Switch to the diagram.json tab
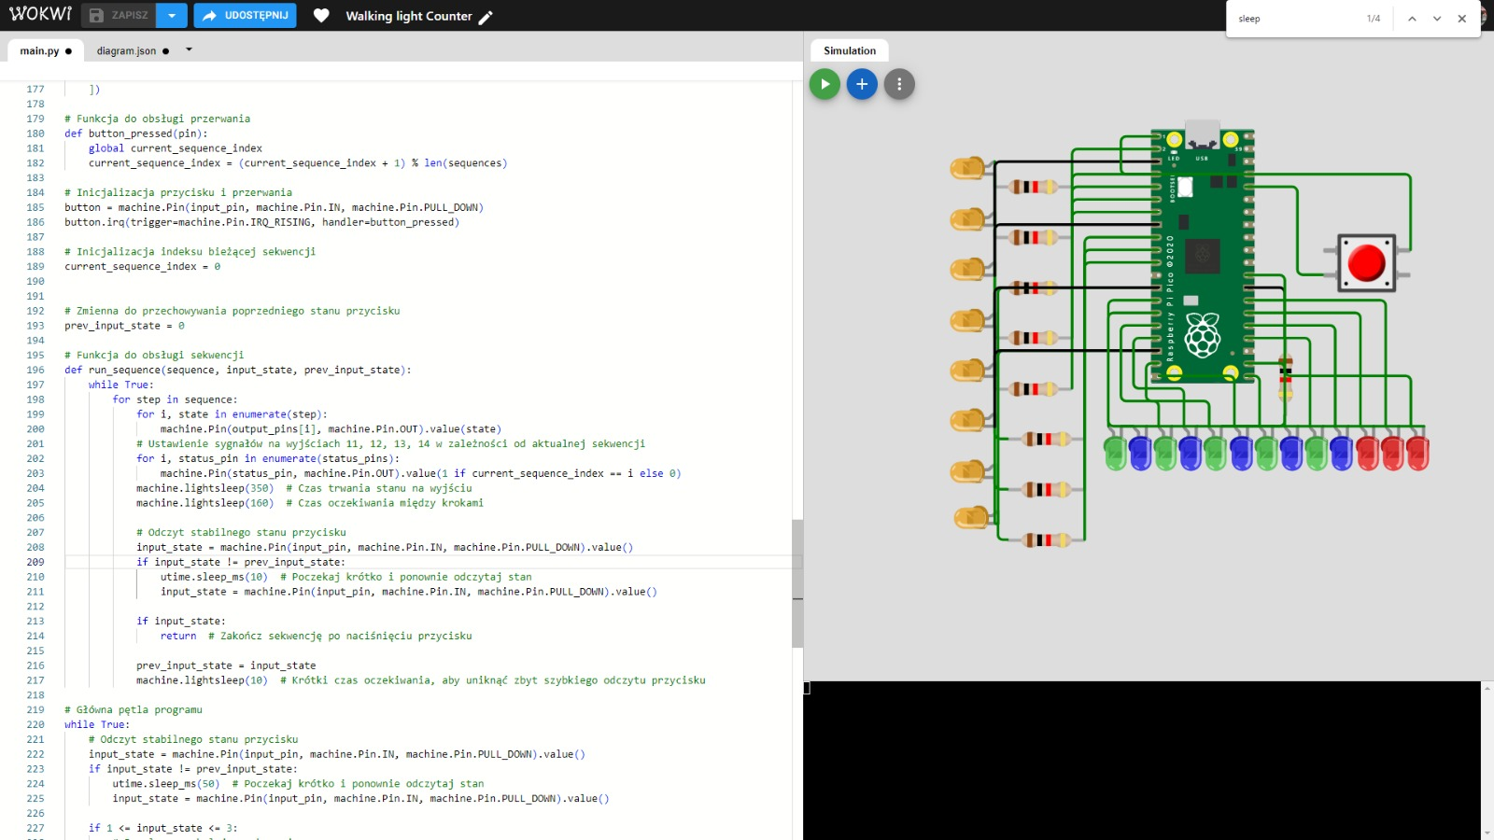 [x=126, y=51]
